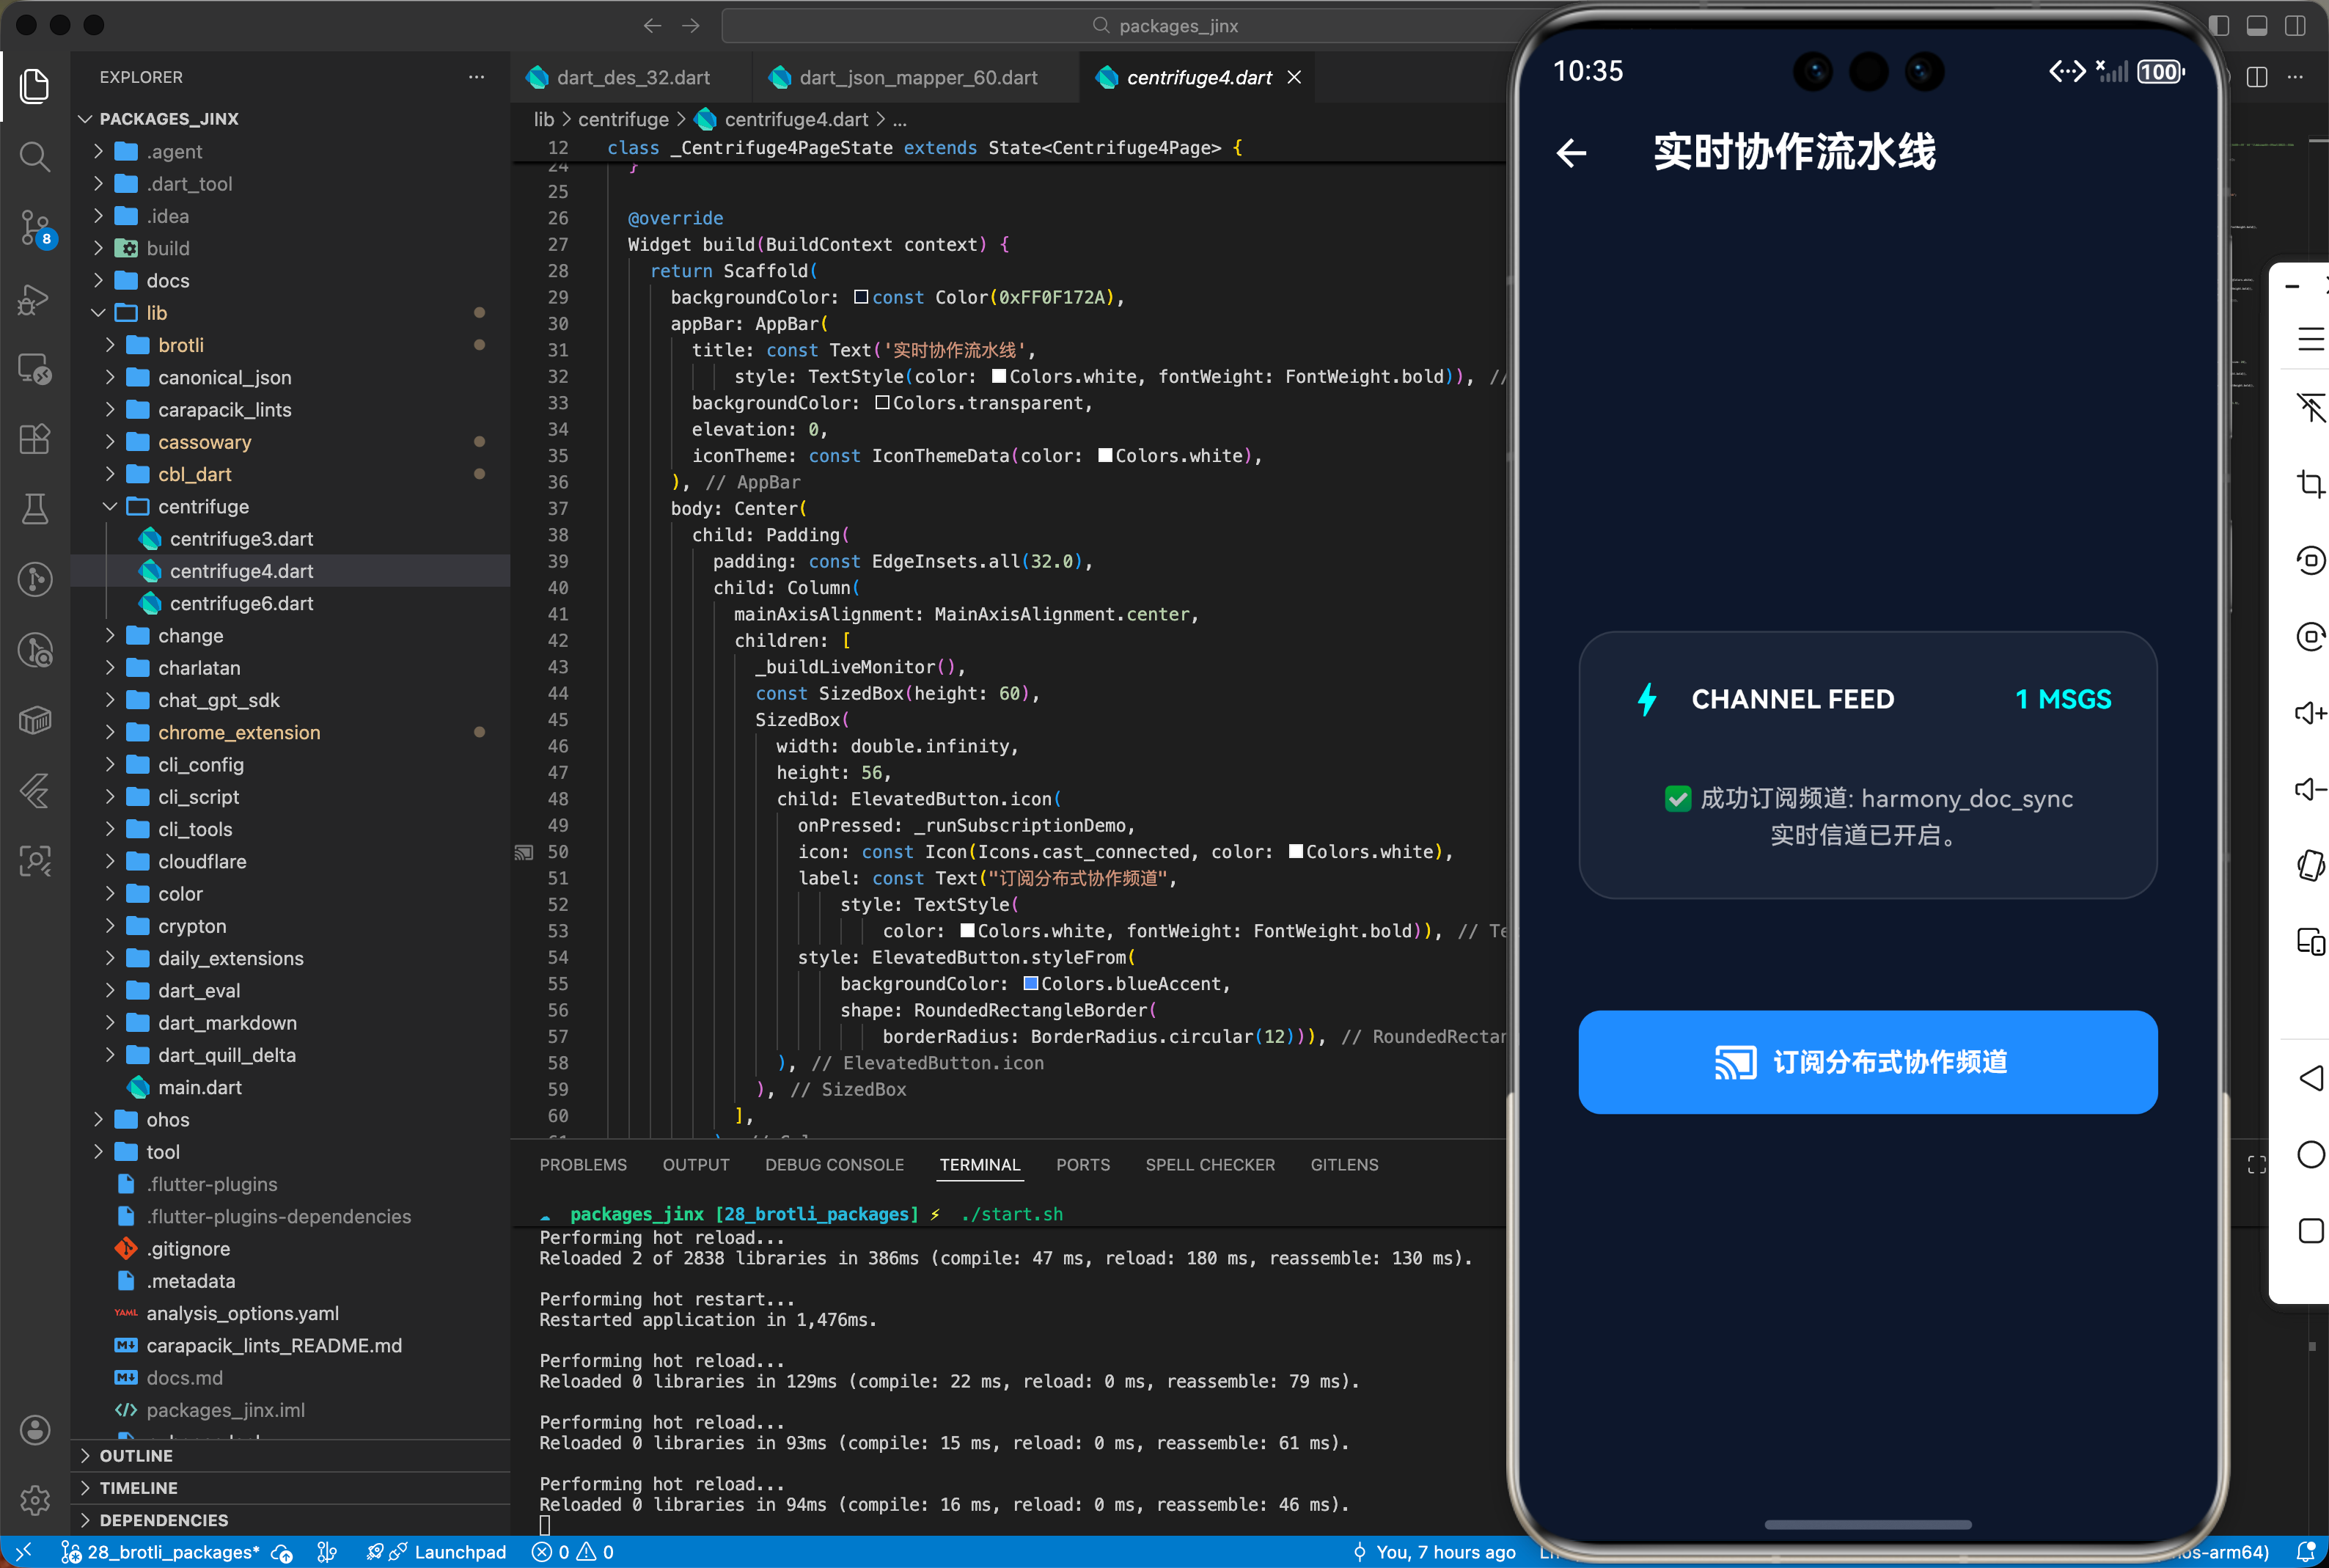Expand the brotli folder in Explorer

(110, 344)
